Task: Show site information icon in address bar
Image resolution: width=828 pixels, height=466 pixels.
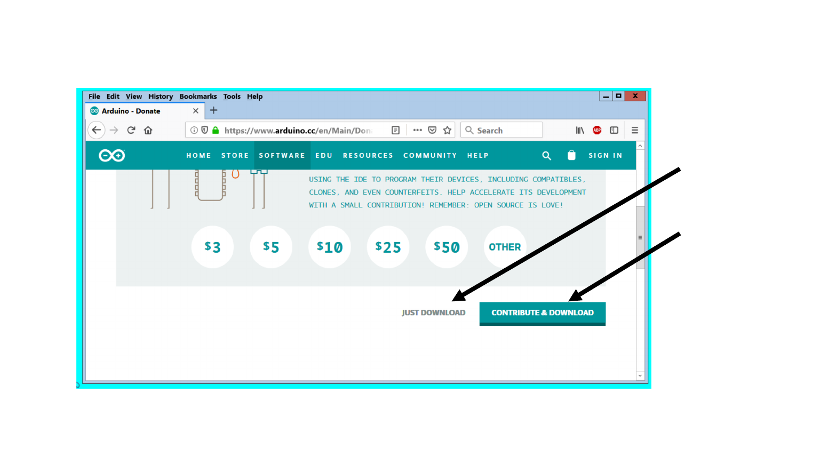Action: point(194,130)
